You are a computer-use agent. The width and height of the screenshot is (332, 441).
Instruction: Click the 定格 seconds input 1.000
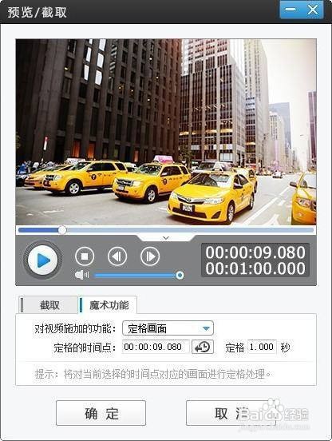point(262,347)
